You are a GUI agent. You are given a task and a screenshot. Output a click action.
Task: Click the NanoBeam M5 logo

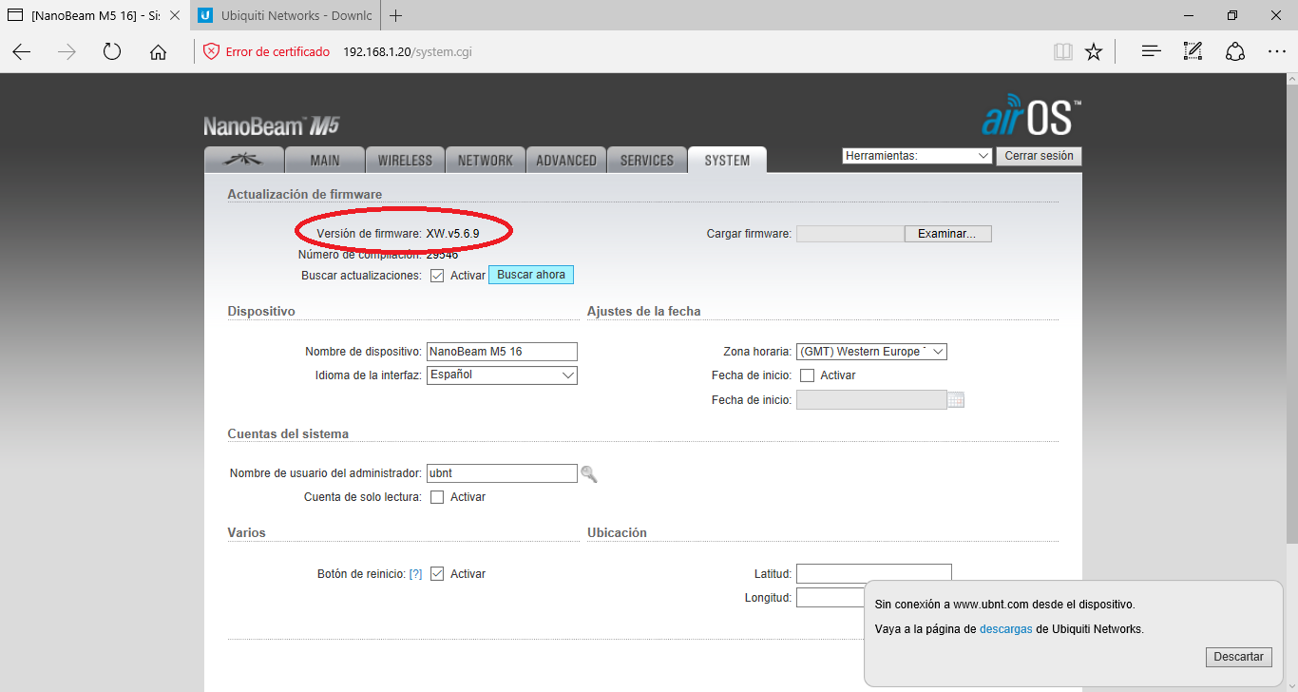tap(272, 125)
